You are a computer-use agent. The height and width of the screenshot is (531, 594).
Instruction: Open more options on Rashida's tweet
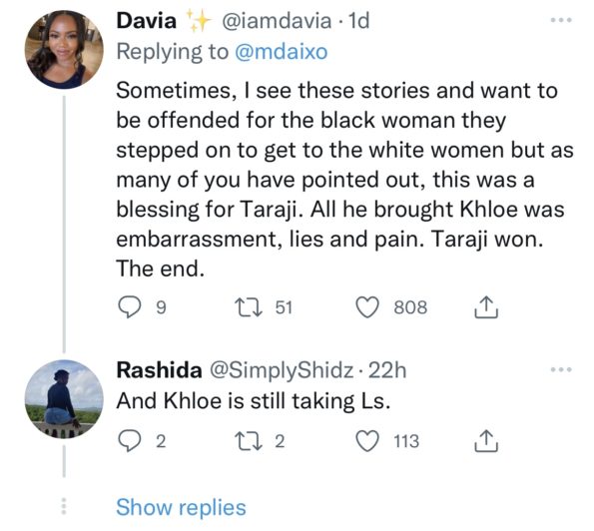pos(561,369)
